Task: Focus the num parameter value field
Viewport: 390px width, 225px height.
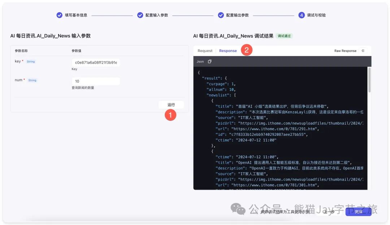Action: pos(96,81)
